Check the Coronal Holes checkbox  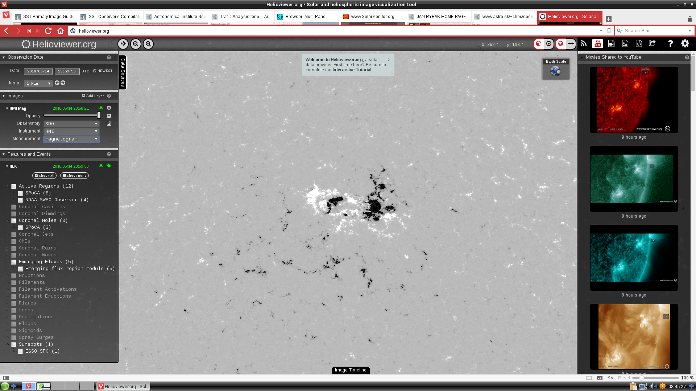coord(14,221)
